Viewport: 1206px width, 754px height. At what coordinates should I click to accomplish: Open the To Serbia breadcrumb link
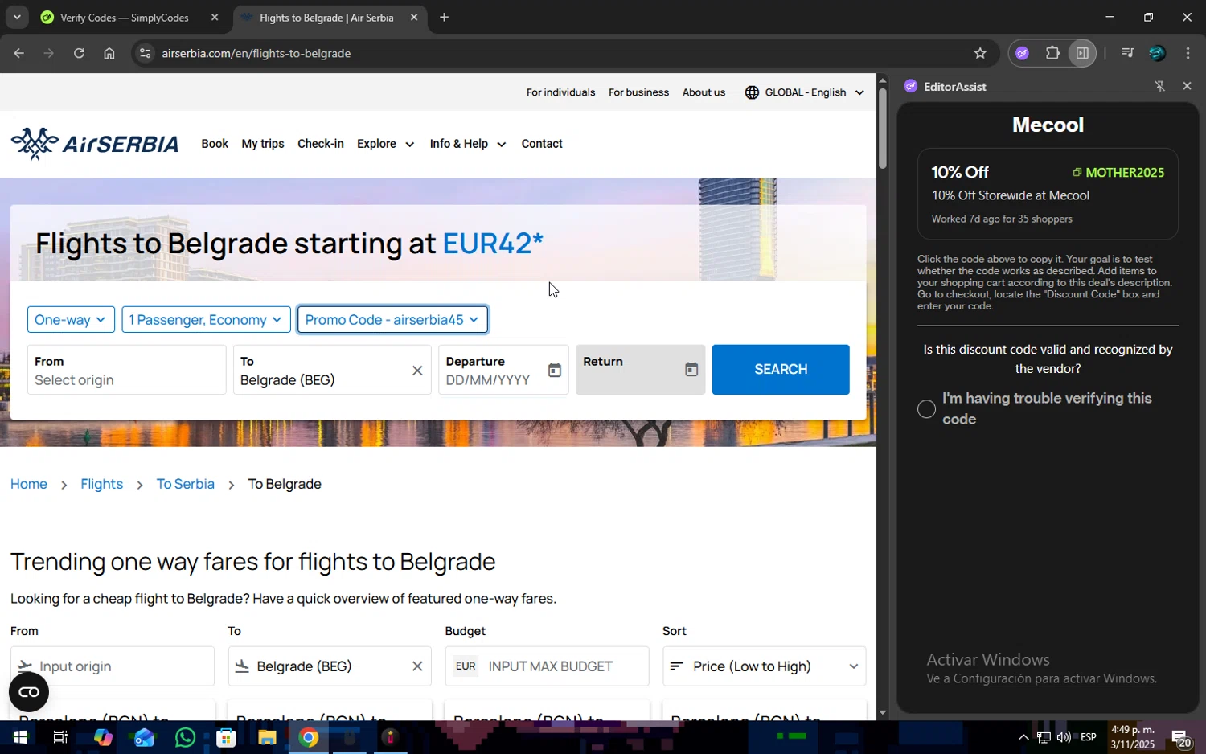tap(186, 484)
